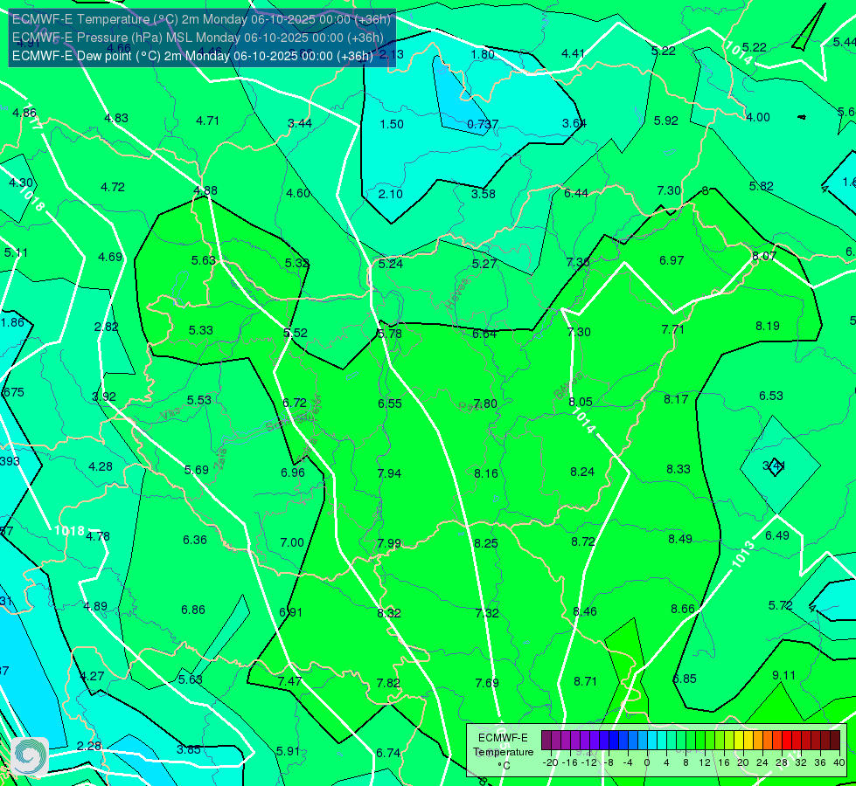
Task: Click the 1.80 temperature value
Action: (483, 54)
